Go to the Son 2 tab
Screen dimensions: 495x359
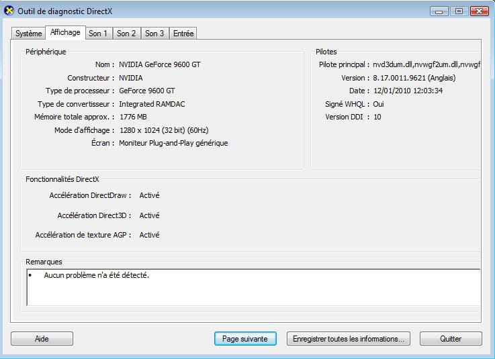126,34
